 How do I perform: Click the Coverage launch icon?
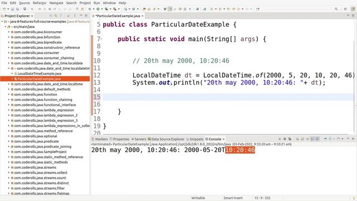106,9
